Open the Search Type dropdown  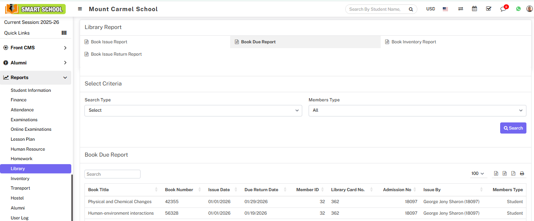(x=193, y=111)
